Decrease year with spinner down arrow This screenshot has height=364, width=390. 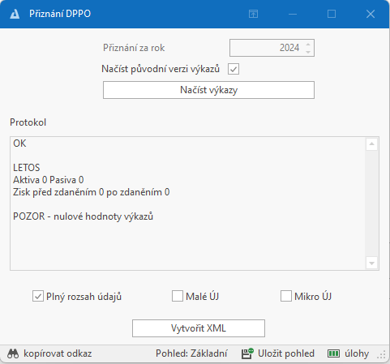(308, 52)
